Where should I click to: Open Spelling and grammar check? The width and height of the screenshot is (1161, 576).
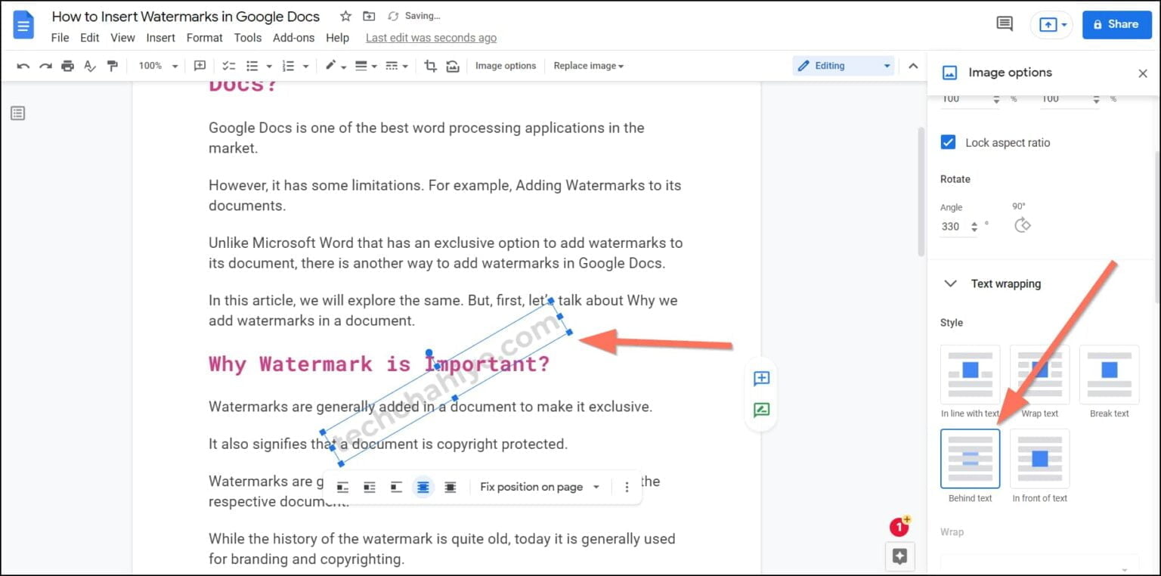(90, 66)
